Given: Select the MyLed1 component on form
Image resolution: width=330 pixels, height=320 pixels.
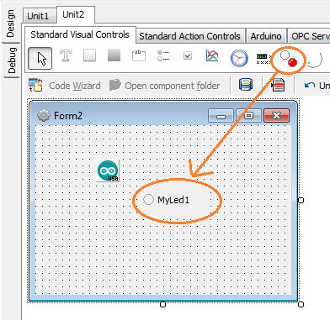Looking at the screenshot, I should pos(166,200).
